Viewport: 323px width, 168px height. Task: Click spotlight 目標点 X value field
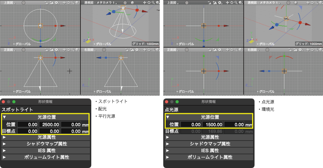[x=28, y=131]
